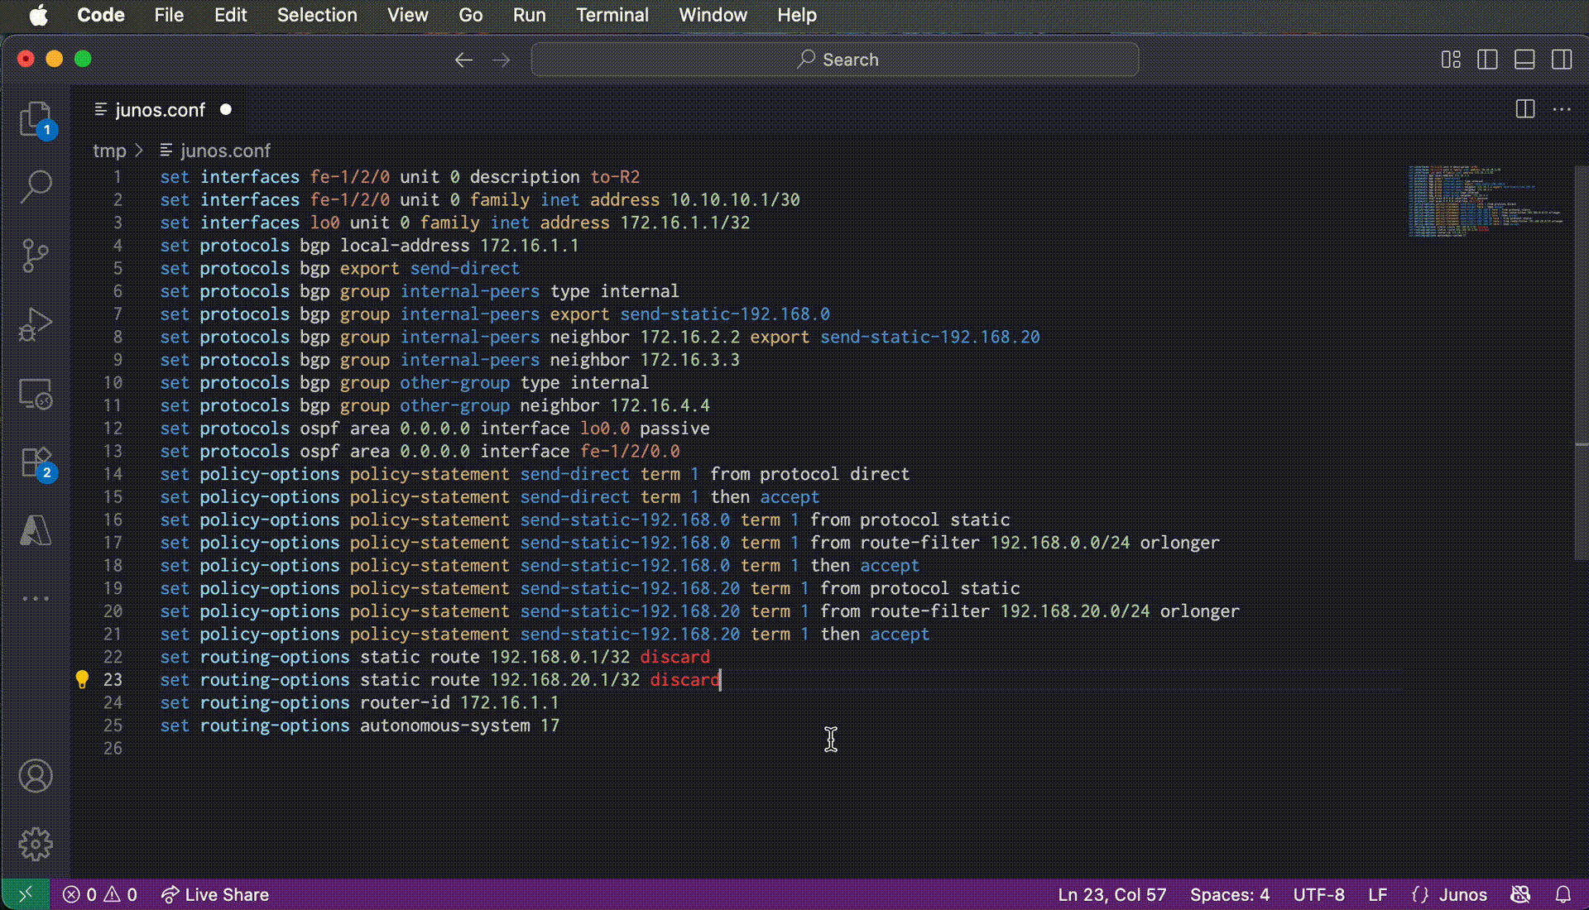The image size is (1589, 910).
Task: Select the junos.conf editor tab
Action: click(x=160, y=109)
